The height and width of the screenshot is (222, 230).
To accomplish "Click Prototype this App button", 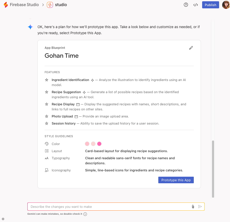I will (x=176, y=180).
